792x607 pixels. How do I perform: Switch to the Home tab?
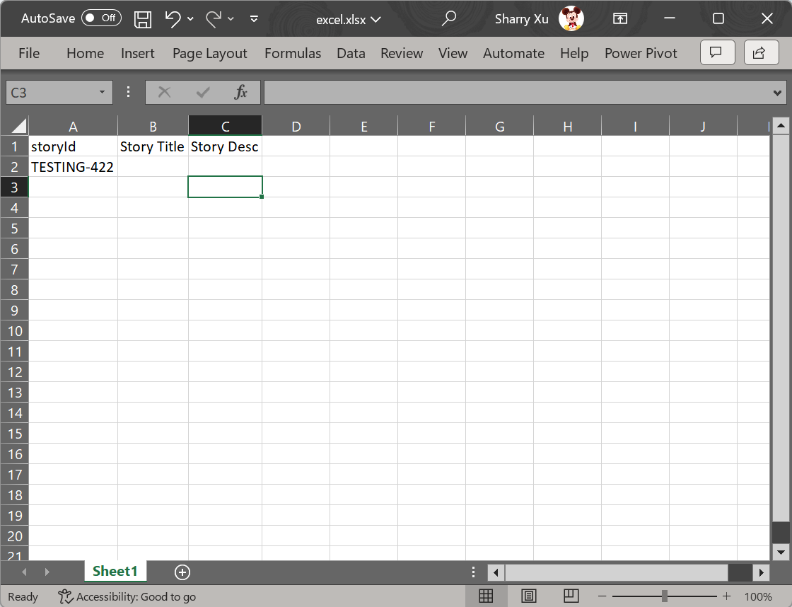coord(85,53)
